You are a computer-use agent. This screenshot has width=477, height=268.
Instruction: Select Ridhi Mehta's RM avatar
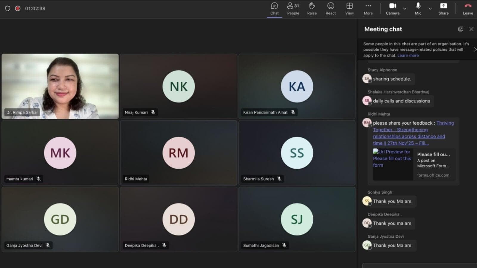pos(179,153)
